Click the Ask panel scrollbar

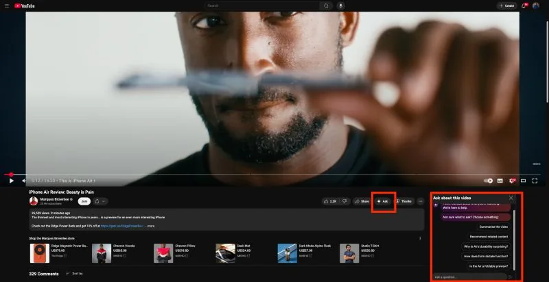pos(514,240)
